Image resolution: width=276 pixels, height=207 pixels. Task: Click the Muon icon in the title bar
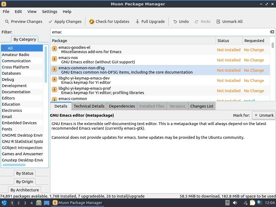(x=4, y=4)
